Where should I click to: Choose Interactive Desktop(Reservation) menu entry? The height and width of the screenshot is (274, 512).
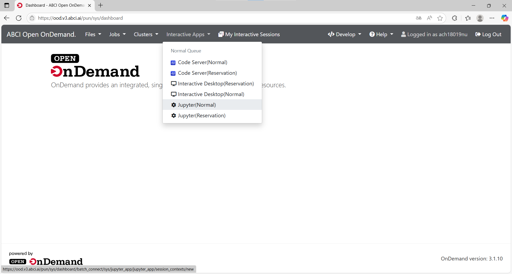pyautogui.click(x=212, y=84)
